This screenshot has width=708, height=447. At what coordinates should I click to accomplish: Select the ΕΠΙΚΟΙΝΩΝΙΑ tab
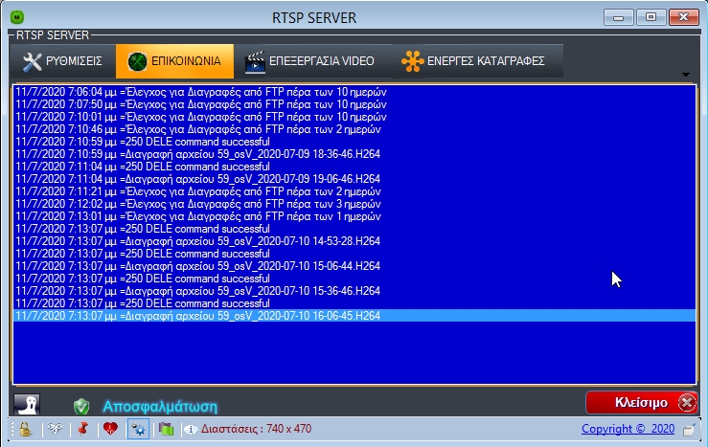(x=174, y=61)
